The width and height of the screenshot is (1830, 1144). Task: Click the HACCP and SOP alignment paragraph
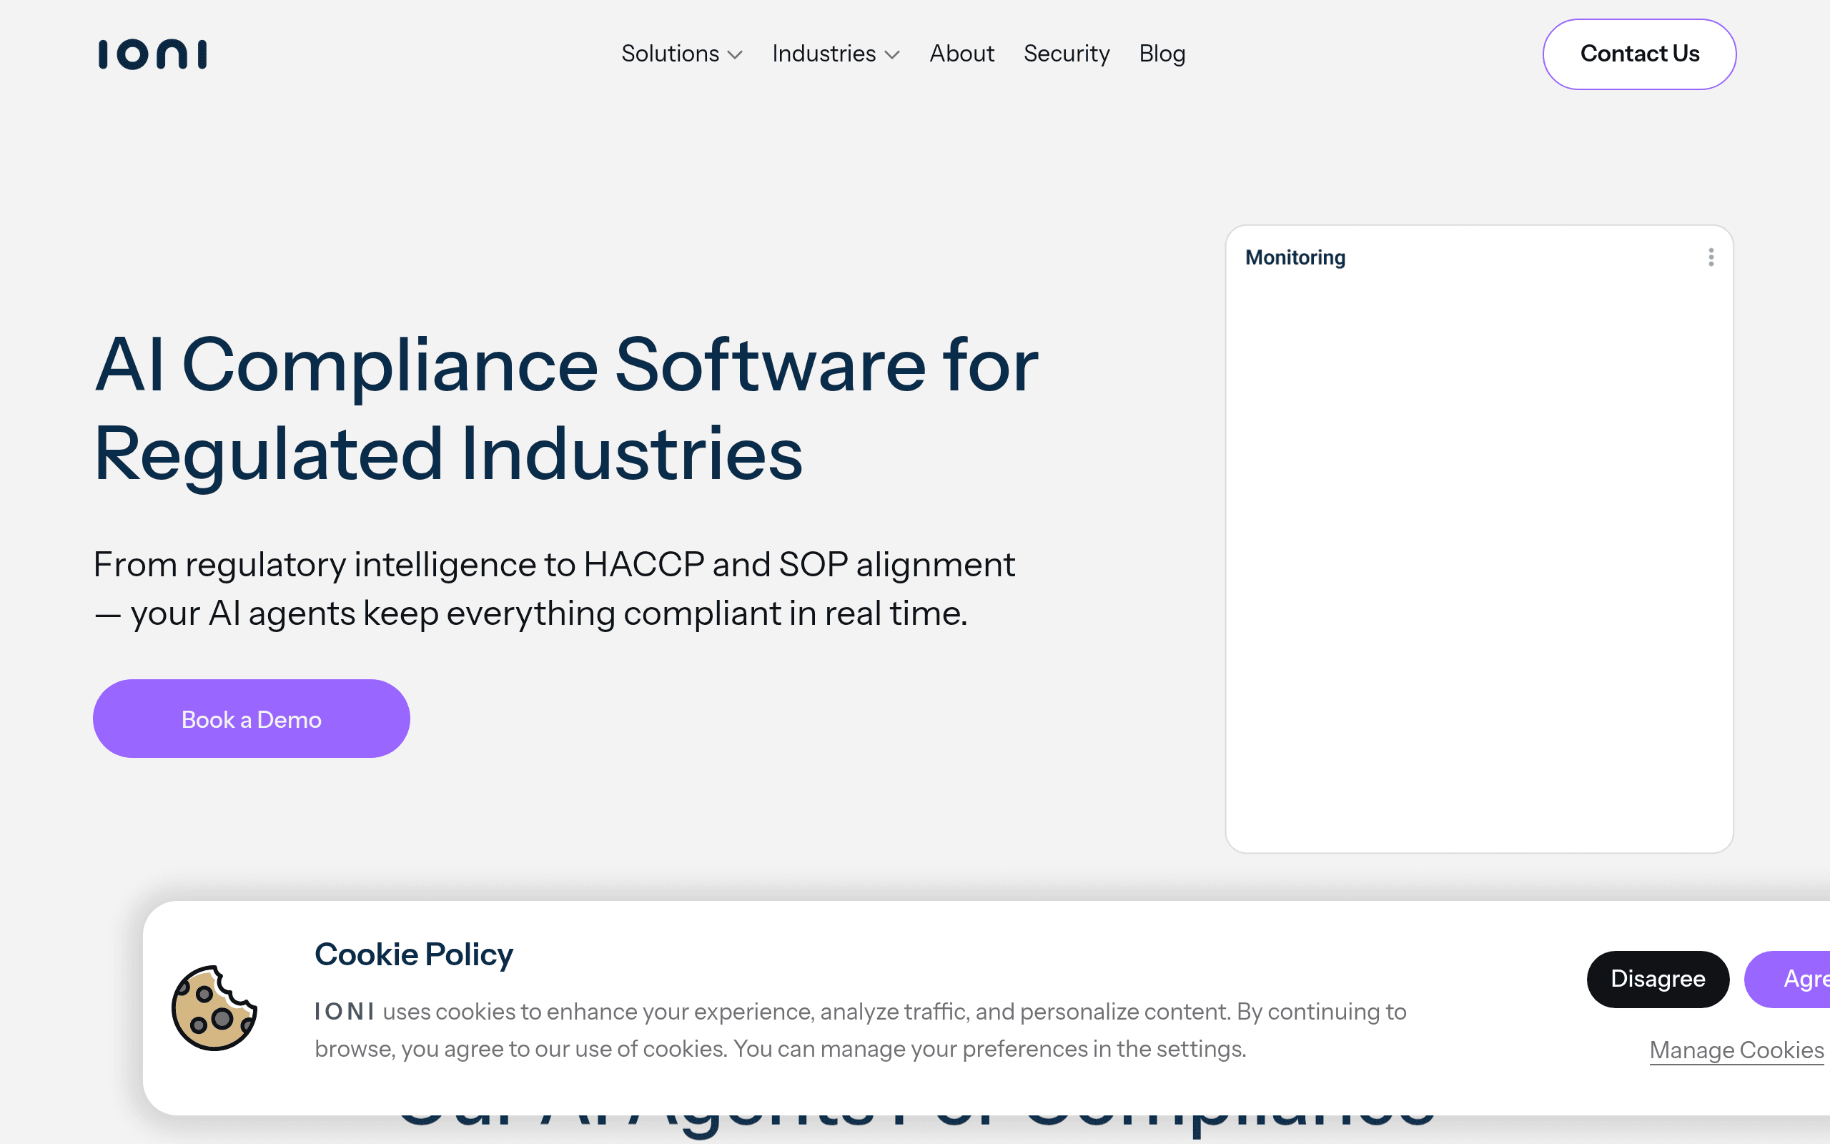coord(553,588)
